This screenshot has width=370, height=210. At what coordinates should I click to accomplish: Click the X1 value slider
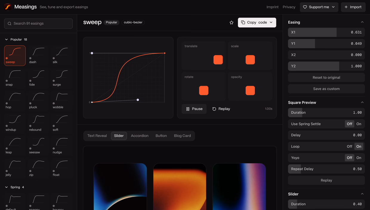326,32
